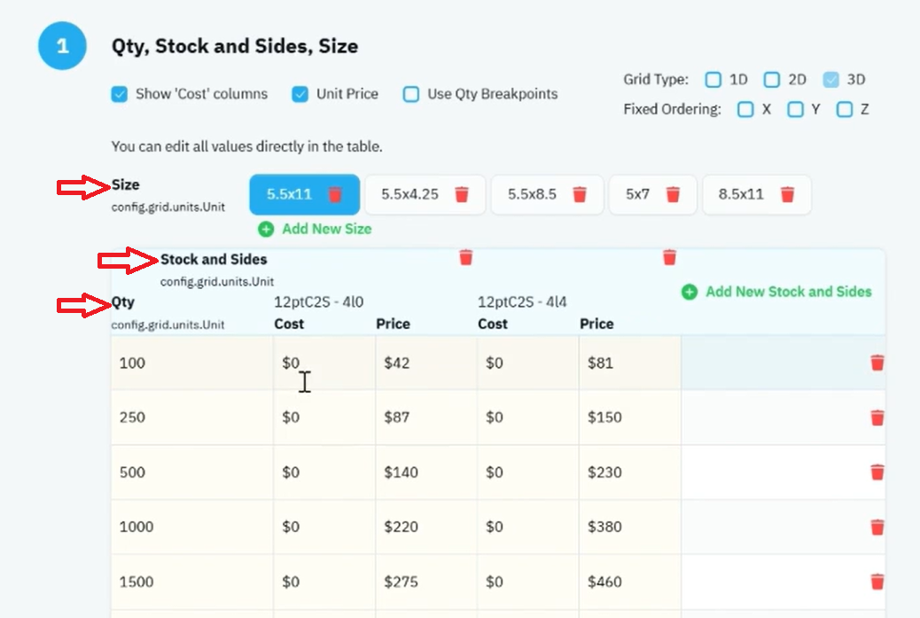Remove the 5.5x4.25 size via trash icon
This screenshot has width=920, height=618.
[x=462, y=194]
